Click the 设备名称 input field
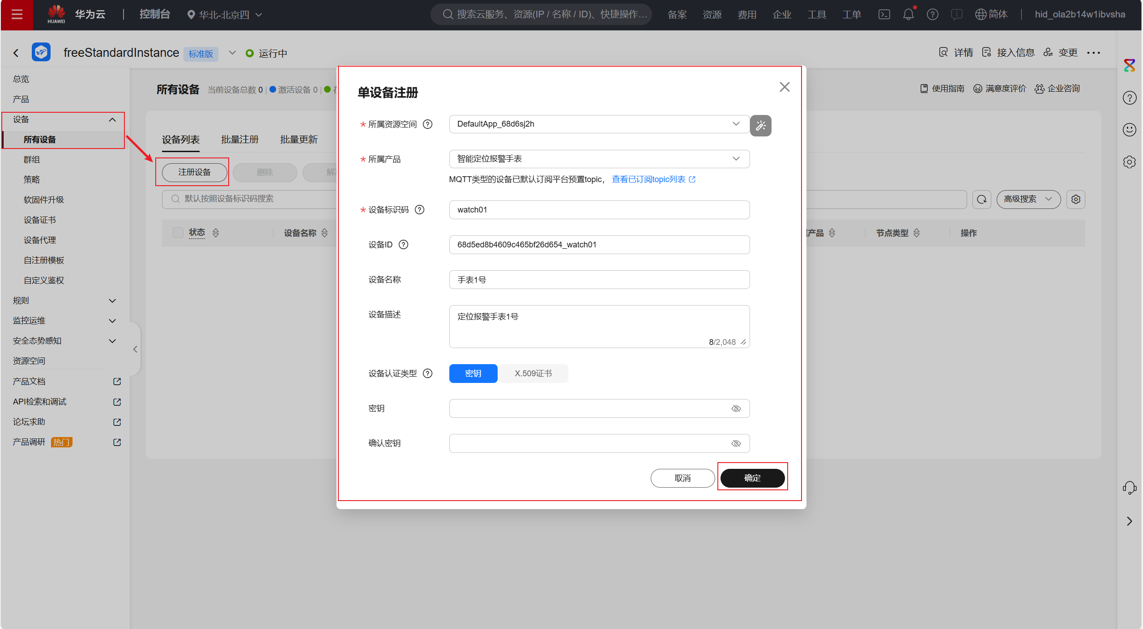Screen dimensions: 1143x629 coord(599,280)
